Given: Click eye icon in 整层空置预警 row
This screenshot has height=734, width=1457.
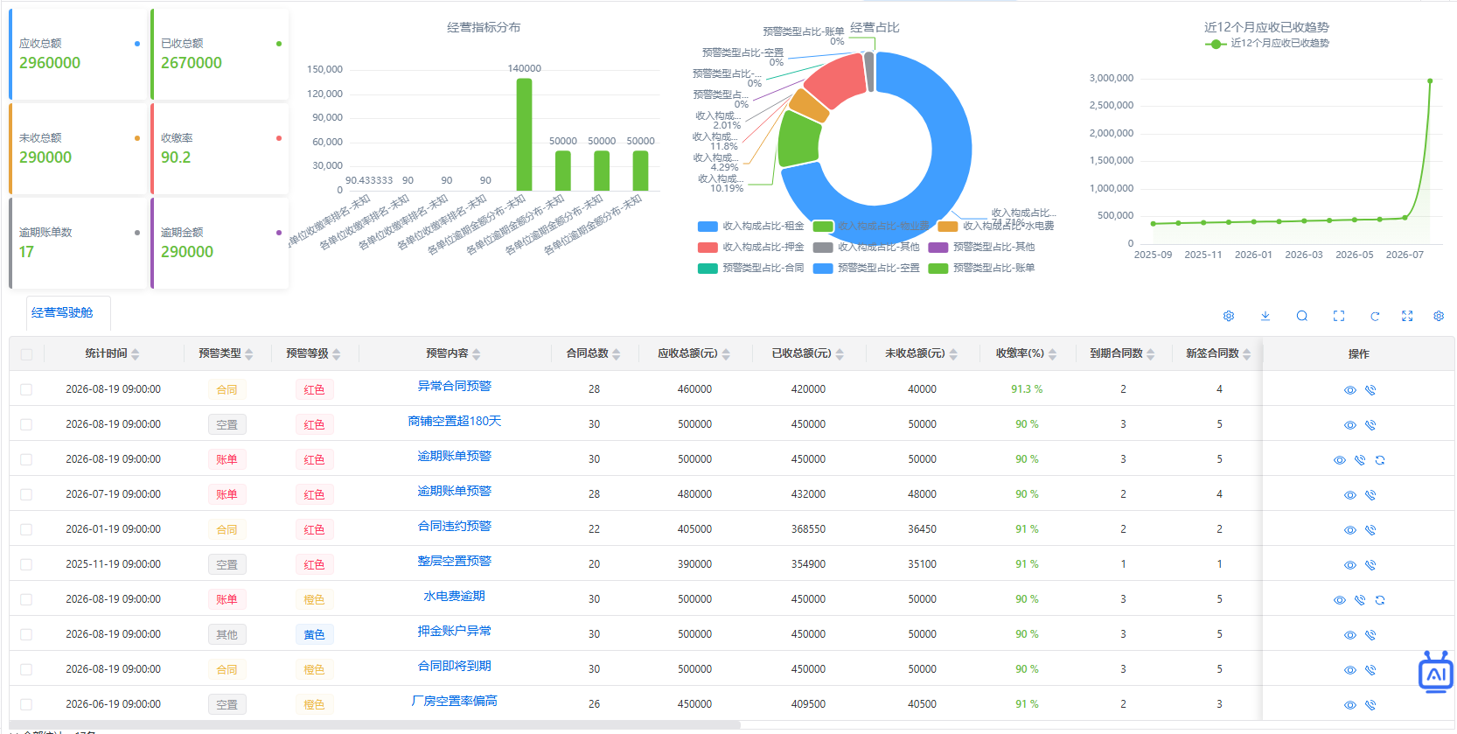Looking at the screenshot, I should coord(1350,565).
